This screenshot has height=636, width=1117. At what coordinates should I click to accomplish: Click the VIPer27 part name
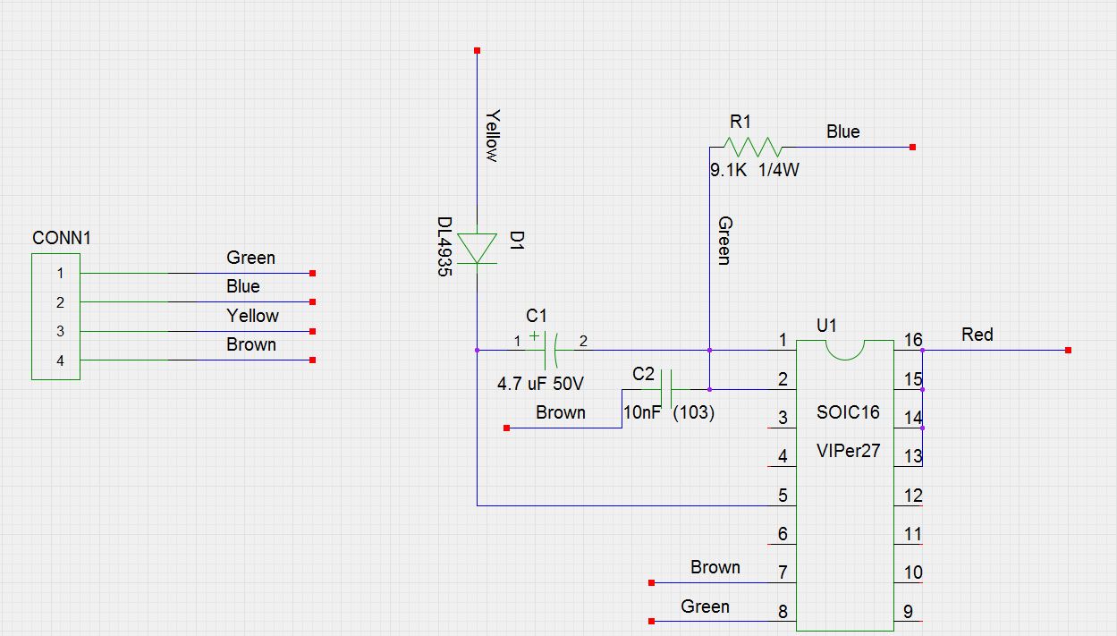(x=849, y=451)
